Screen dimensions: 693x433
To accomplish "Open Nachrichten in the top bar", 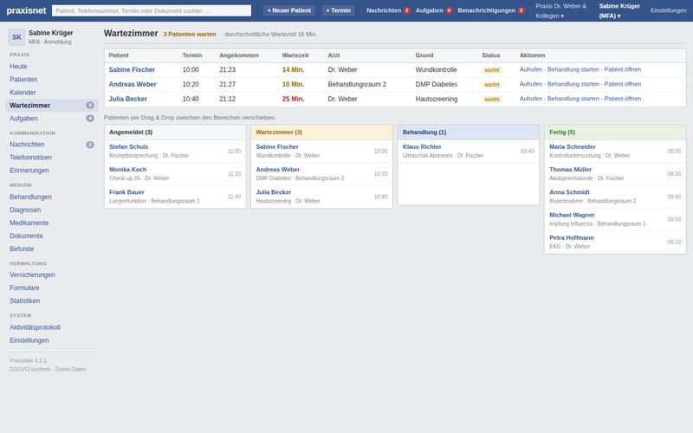I will [x=388, y=10].
